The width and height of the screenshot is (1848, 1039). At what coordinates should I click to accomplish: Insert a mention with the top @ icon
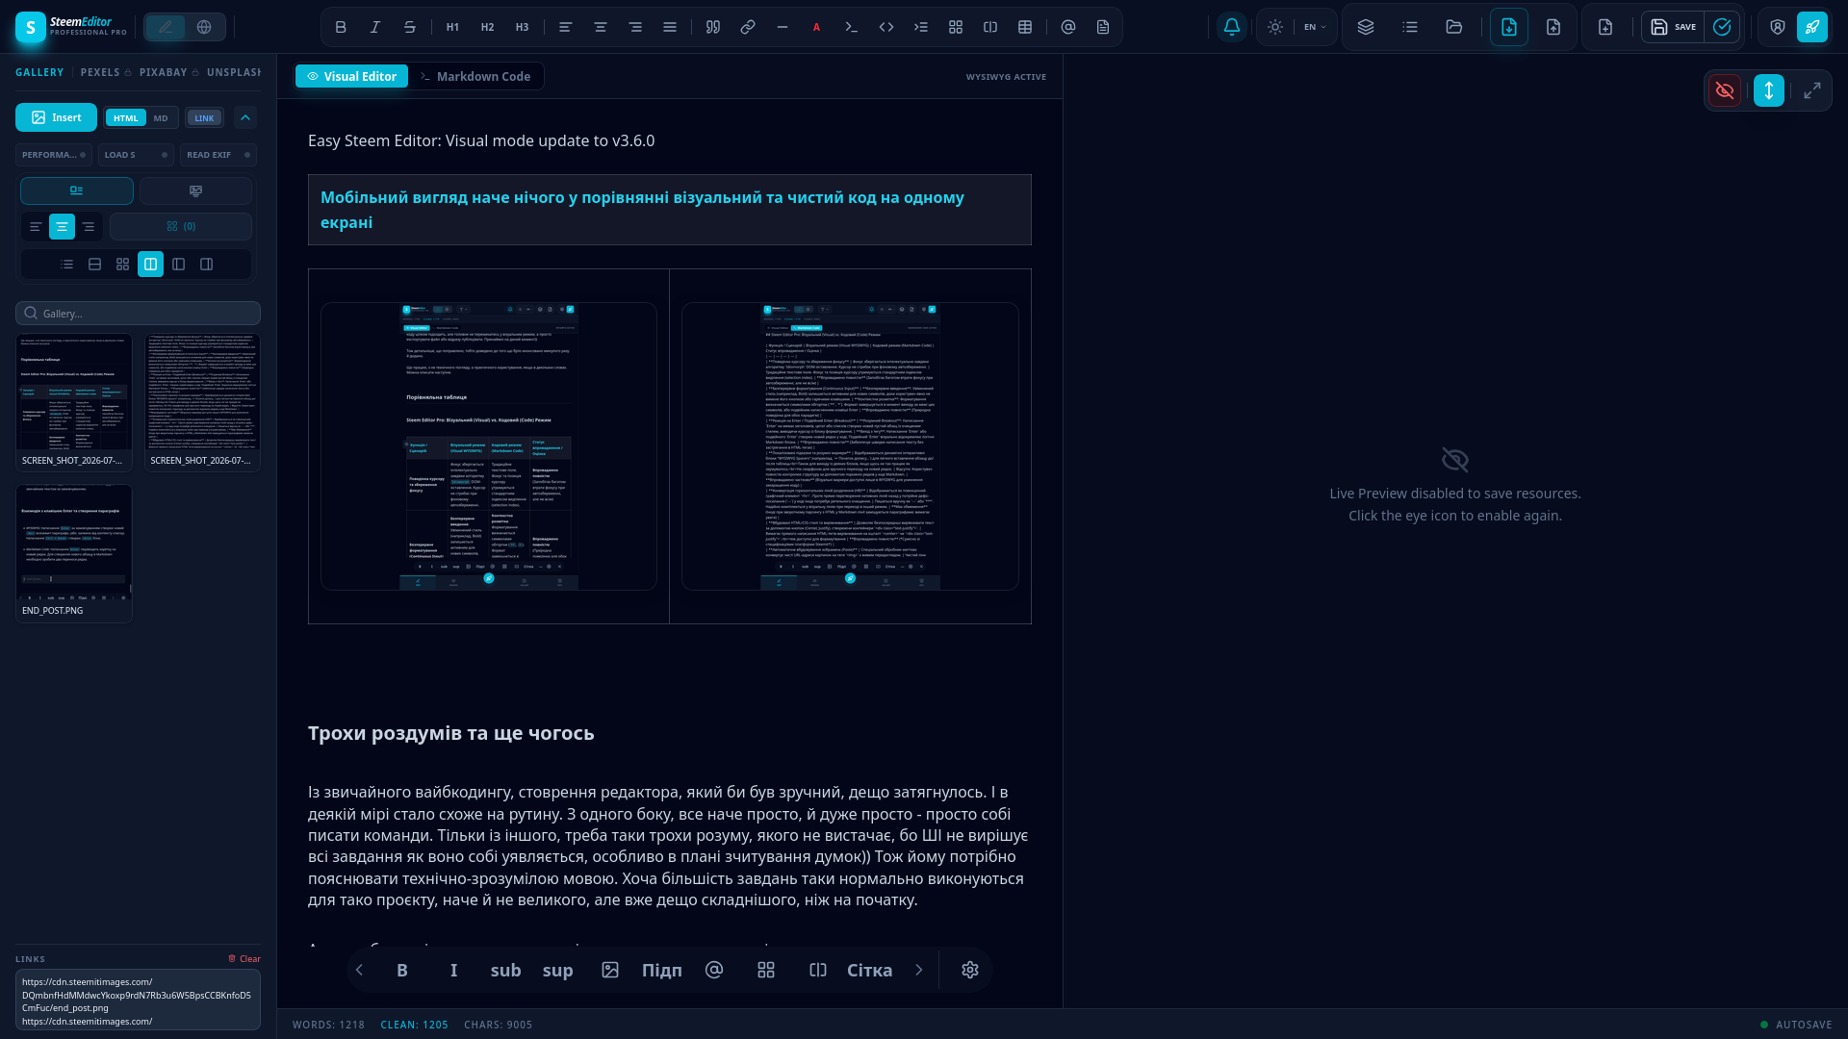[1068, 27]
